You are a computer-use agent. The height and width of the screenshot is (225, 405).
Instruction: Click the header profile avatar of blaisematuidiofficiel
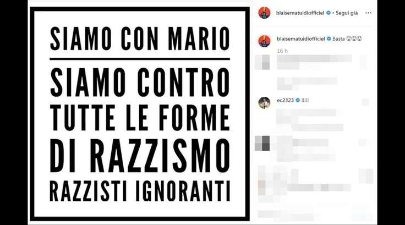pos(264,13)
